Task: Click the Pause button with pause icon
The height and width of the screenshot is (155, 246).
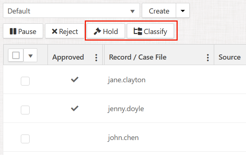Action: click(x=23, y=31)
